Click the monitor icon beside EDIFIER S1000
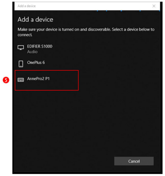The image size is (165, 176). pos(21,48)
